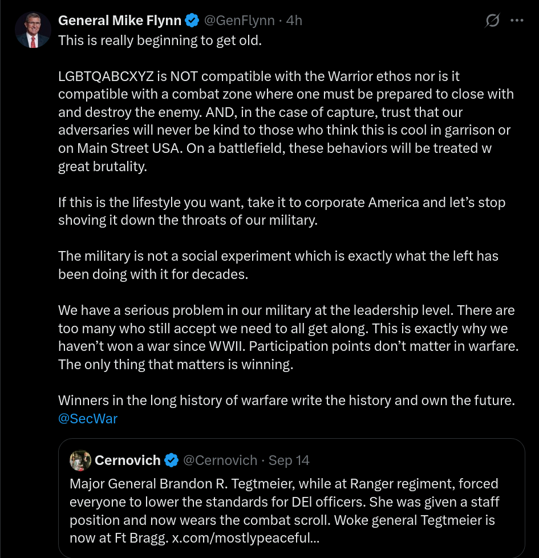The height and width of the screenshot is (558, 539).
Task: Click Cernovich's small avatar in quoted post
Action: point(80,460)
